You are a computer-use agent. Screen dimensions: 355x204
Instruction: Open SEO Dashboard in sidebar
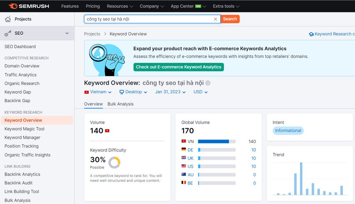tap(20, 46)
